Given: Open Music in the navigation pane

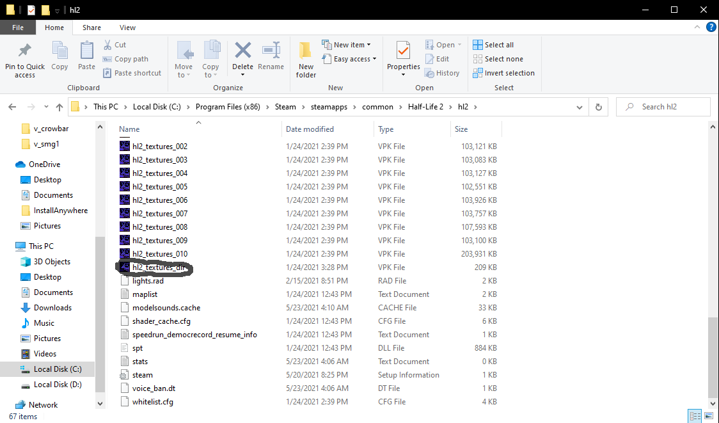Looking at the screenshot, I should click(x=38, y=323).
